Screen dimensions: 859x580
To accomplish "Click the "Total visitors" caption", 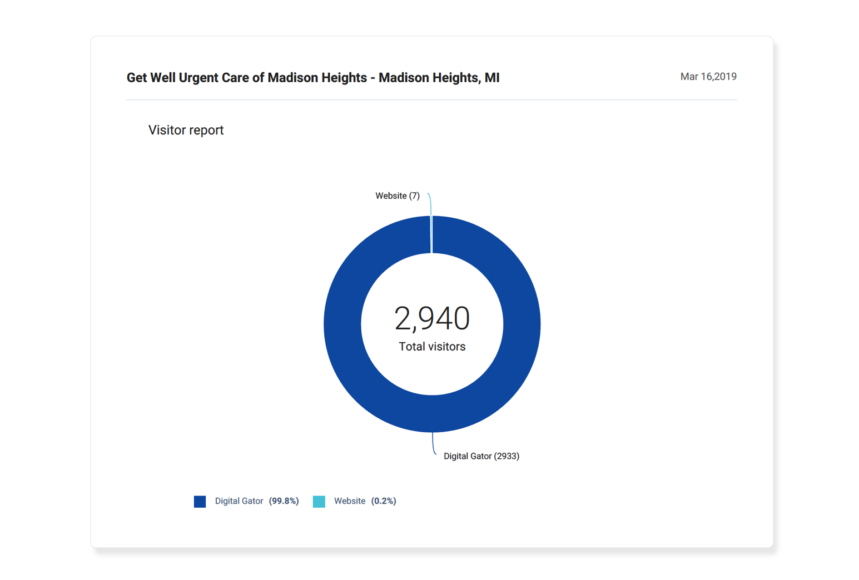I will (x=432, y=347).
